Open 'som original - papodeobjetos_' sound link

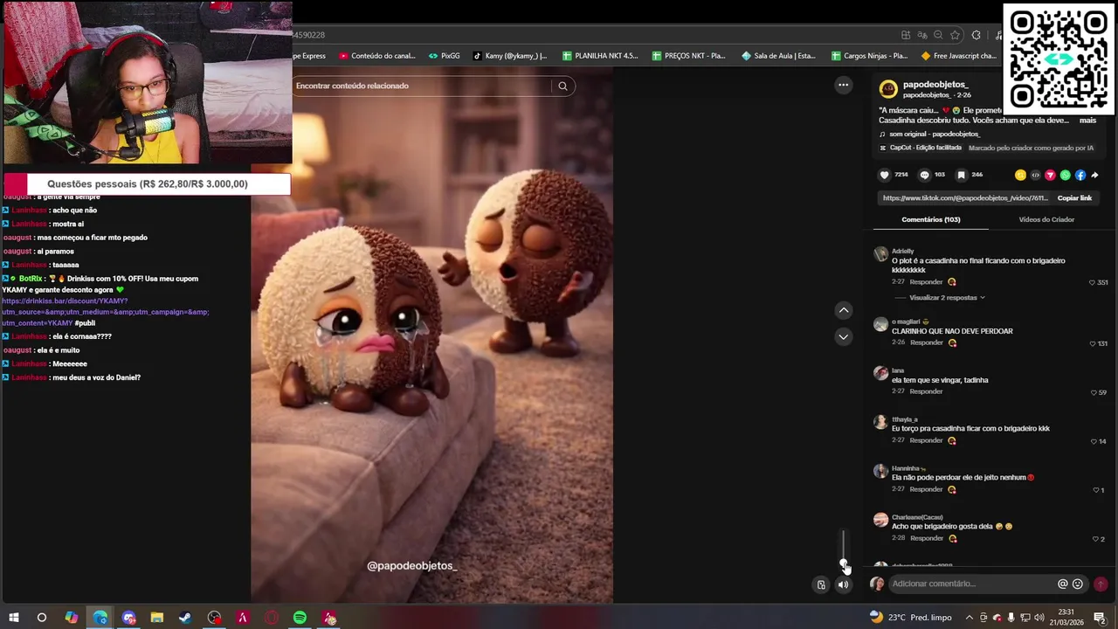935,135
